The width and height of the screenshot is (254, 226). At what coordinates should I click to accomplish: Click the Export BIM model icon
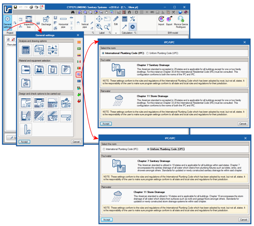(169, 21)
